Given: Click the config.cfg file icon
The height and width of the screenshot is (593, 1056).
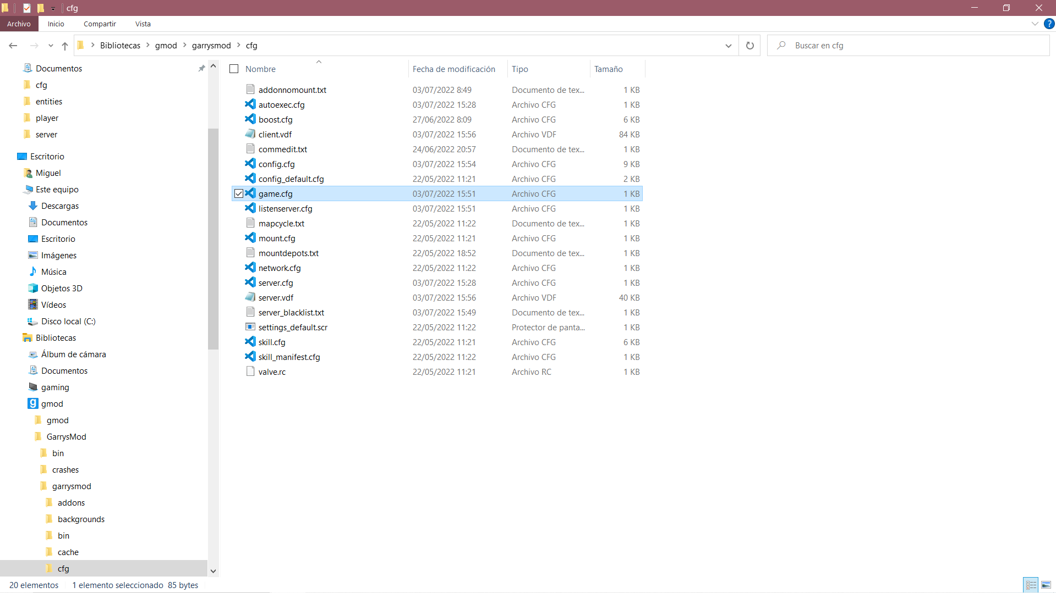Looking at the screenshot, I should (x=250, y=164).
